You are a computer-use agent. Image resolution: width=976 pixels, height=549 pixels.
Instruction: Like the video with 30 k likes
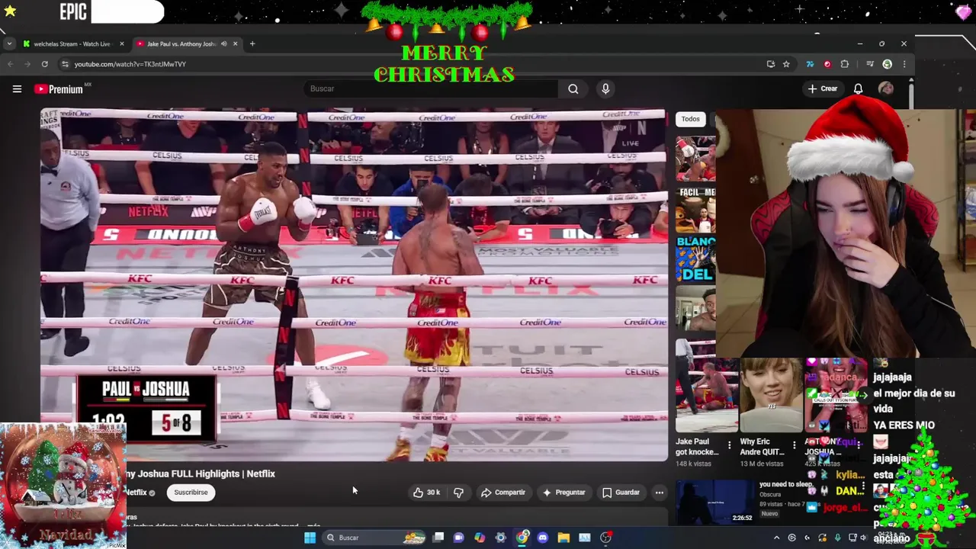point(426,493)
